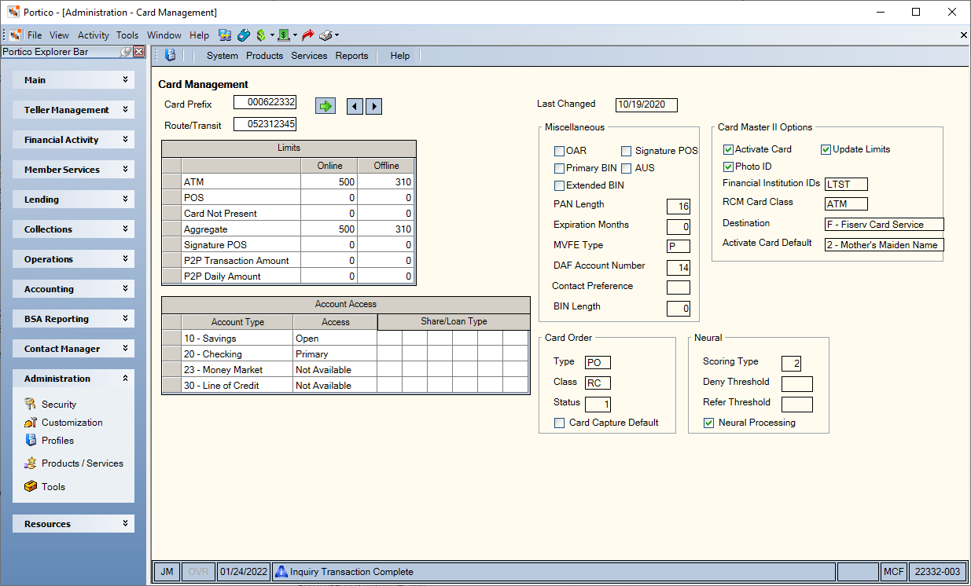Select the 20 - Checking access cell 'Primary'
Viewport: 971px width, 586px height.
coord(335,353)
